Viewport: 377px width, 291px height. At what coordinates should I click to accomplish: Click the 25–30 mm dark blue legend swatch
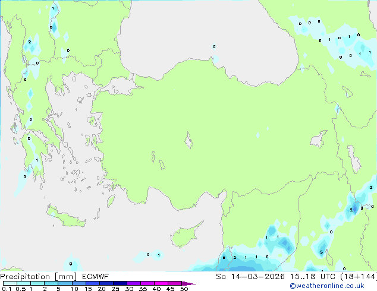120,283
